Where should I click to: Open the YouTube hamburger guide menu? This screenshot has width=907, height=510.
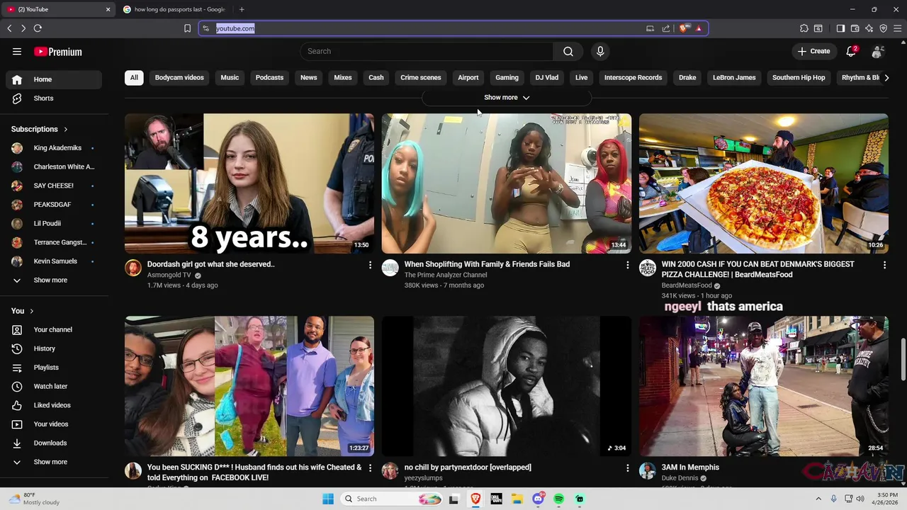pos(17,52)
